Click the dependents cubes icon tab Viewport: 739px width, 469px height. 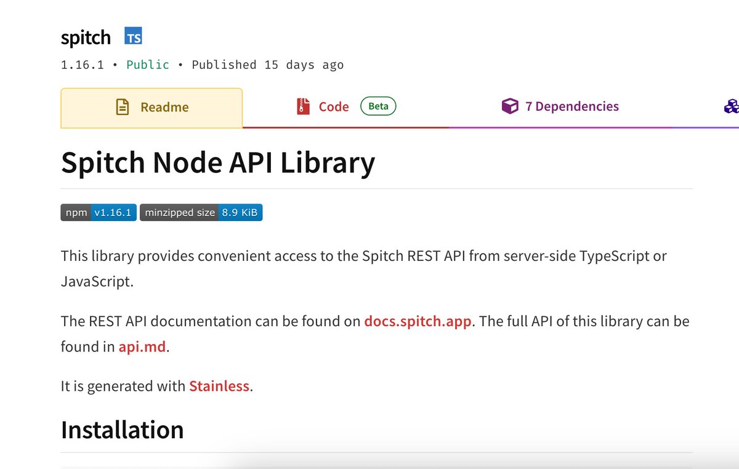pyautogui.click(x=731, y=106)
